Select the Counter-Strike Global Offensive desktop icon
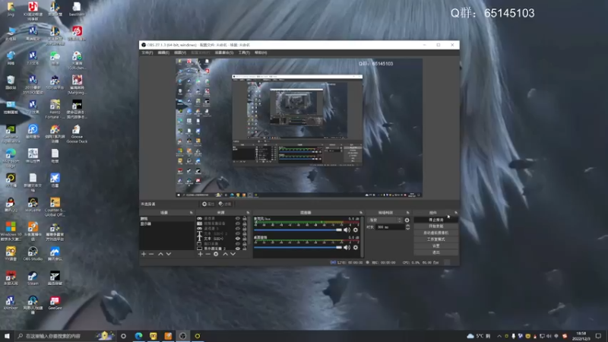608x342 pixels. [55, 207]
